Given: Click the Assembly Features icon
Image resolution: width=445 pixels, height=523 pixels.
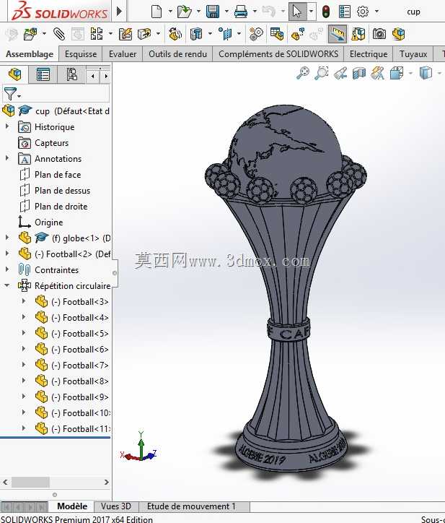Looking at the screenshot, I should pos(196,34).
